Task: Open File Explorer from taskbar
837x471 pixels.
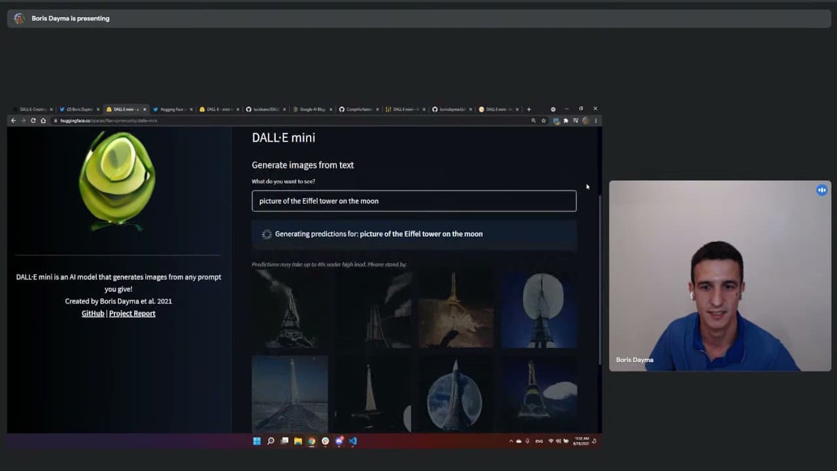Action: 298,441
